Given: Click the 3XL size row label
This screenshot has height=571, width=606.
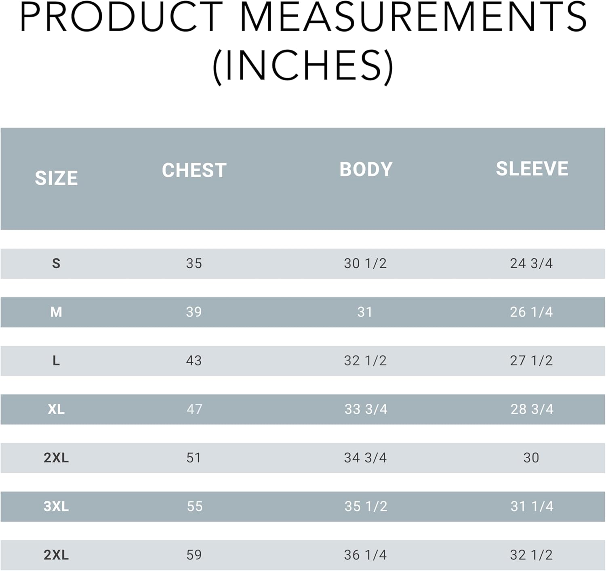Looking at the screenshot, I should click(56, 506).
